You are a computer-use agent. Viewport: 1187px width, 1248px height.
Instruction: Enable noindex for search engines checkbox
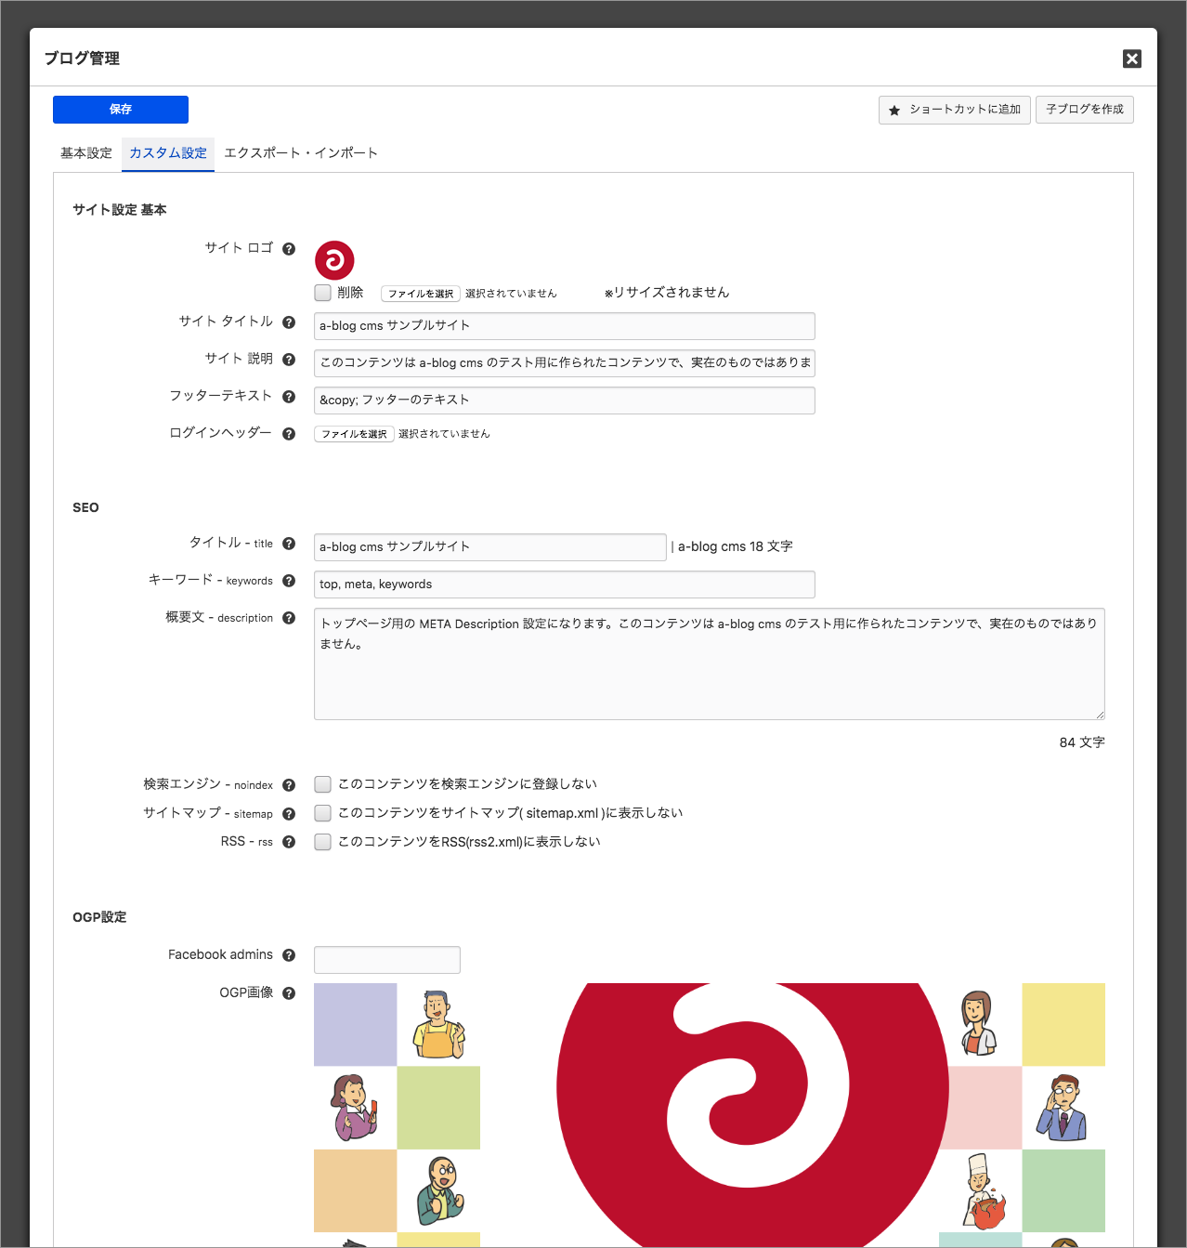(323, 784)
